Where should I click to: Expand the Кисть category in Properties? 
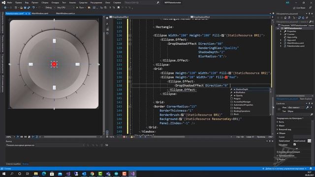pos(278,122)
